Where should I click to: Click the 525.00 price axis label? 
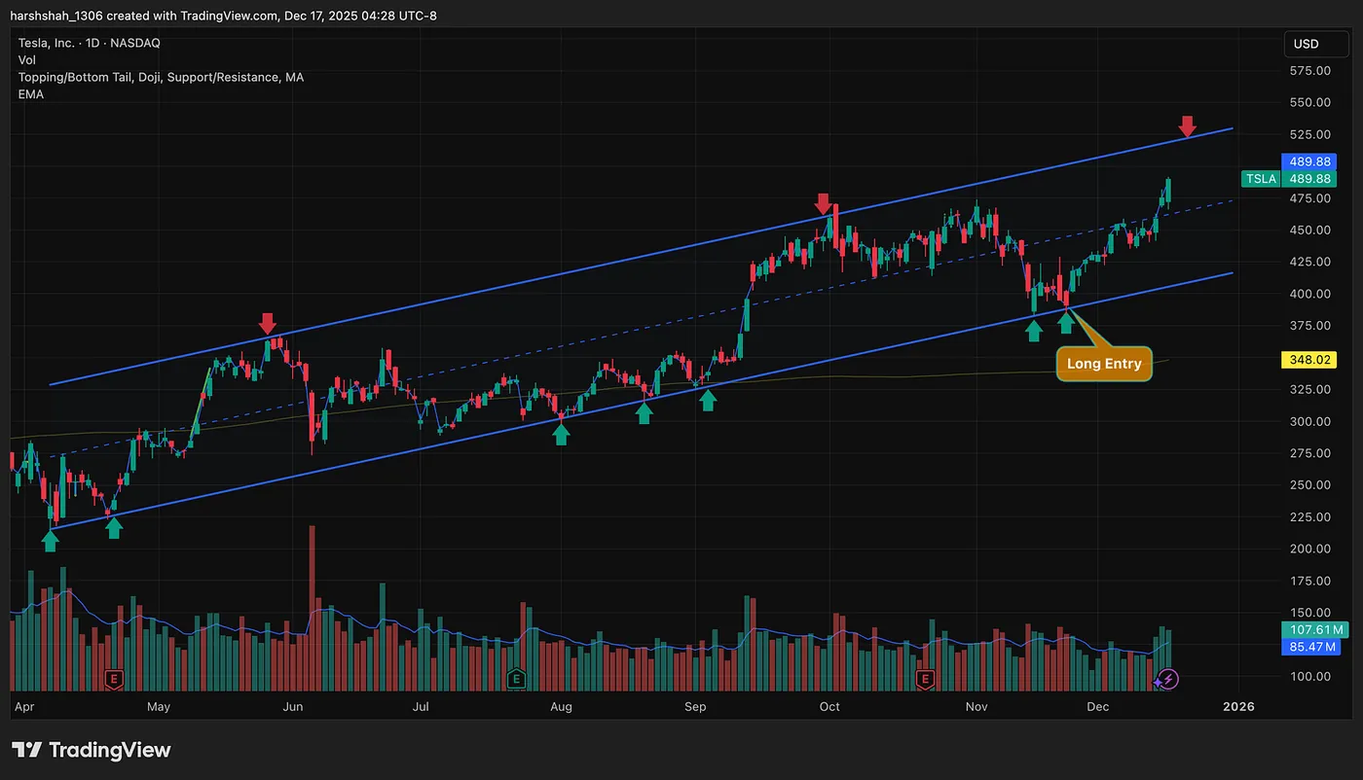1309,134
